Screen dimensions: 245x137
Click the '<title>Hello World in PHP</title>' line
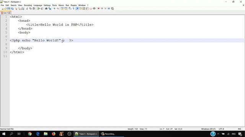pos(60,25)
